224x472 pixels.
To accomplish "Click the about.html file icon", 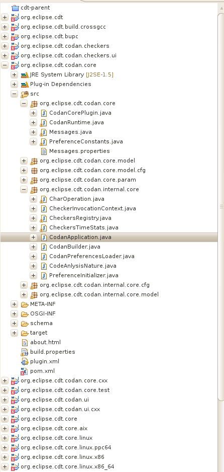I will tap(25, 342).
